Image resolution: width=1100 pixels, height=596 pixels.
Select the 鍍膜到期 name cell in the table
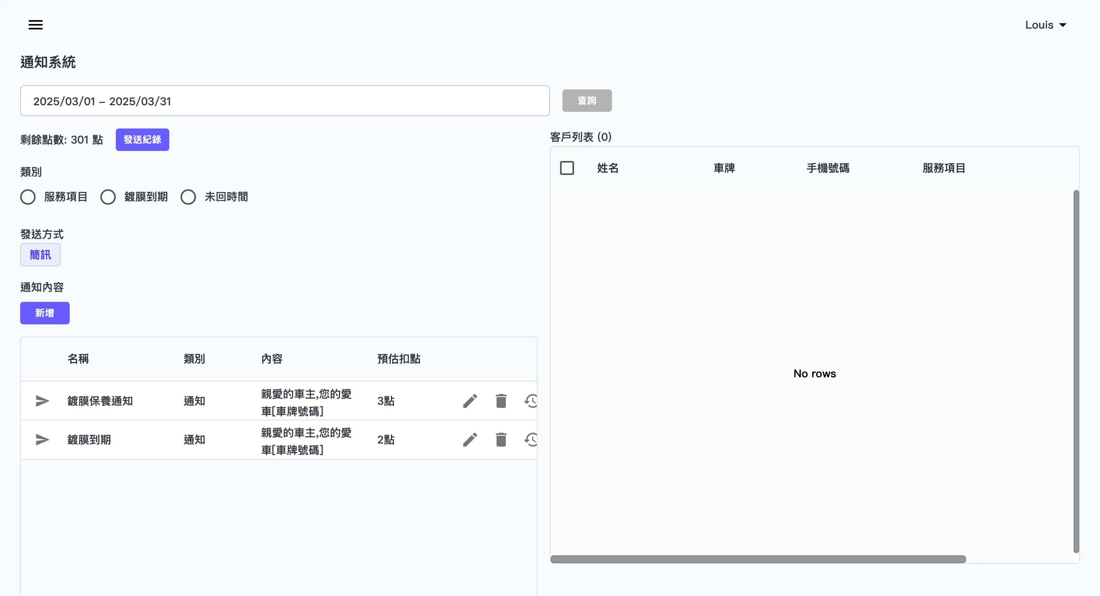[89, 439]
